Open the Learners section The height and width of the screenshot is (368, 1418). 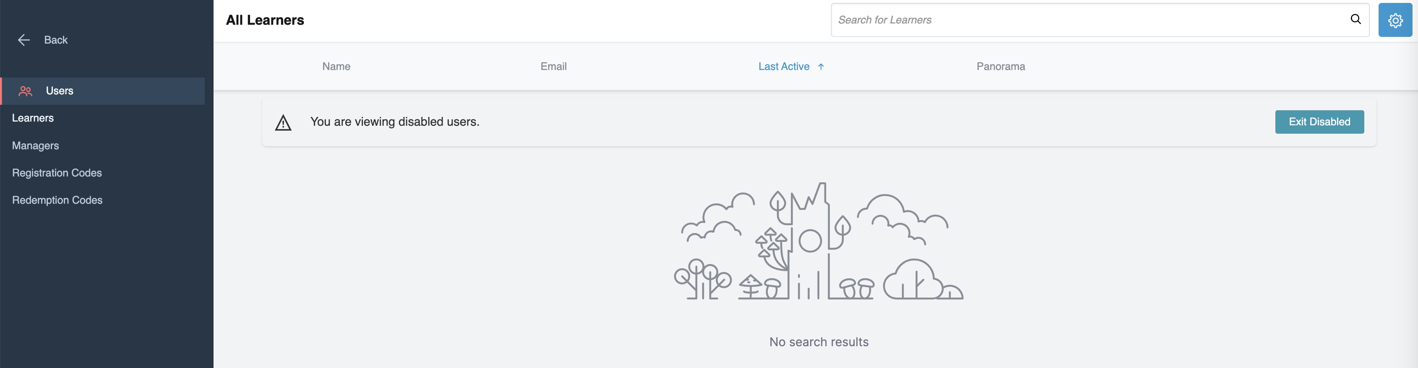[x=33, y=118]
